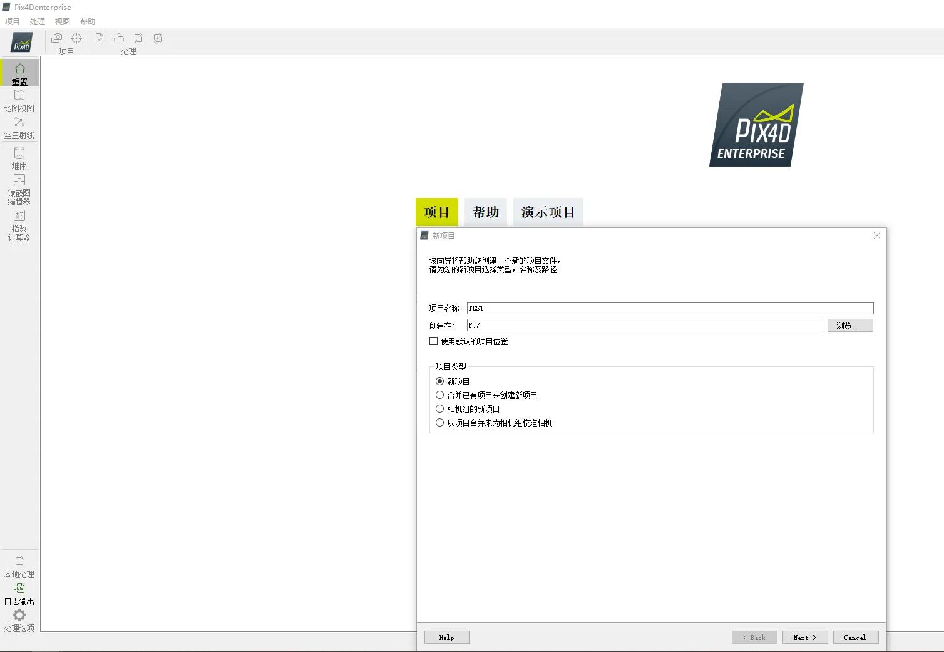
Task: Click the reoptimize arrows toolbar icon
Action: tap(138, 38)
